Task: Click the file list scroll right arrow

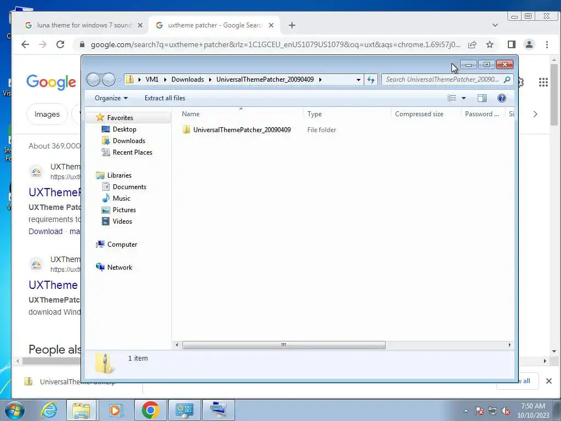Action: (510, 345)
